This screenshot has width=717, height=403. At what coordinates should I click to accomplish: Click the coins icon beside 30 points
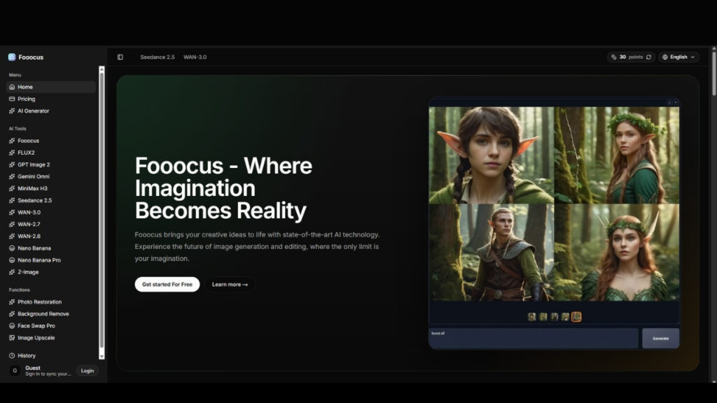tap(613, 57)
